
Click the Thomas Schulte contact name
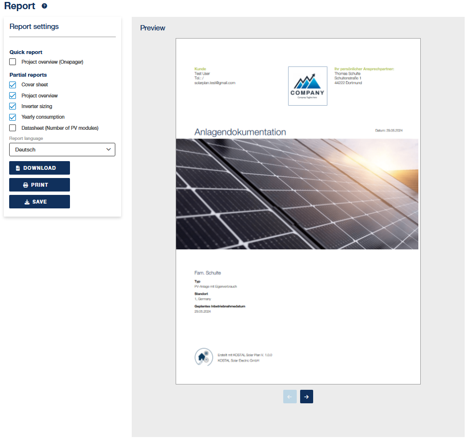pyautogui.click(x=347, y=73)
